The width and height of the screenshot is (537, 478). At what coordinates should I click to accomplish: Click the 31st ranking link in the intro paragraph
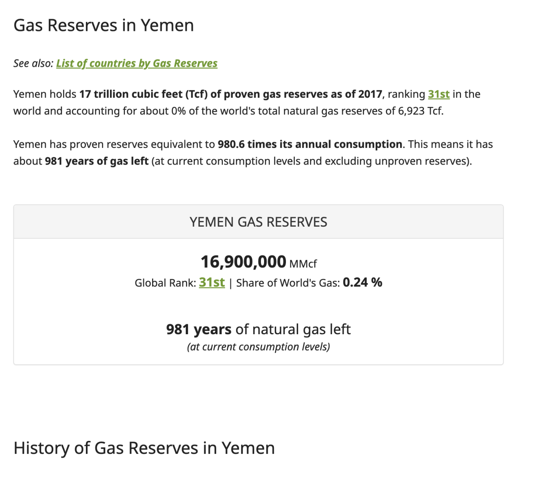click(x=439, y=94)
